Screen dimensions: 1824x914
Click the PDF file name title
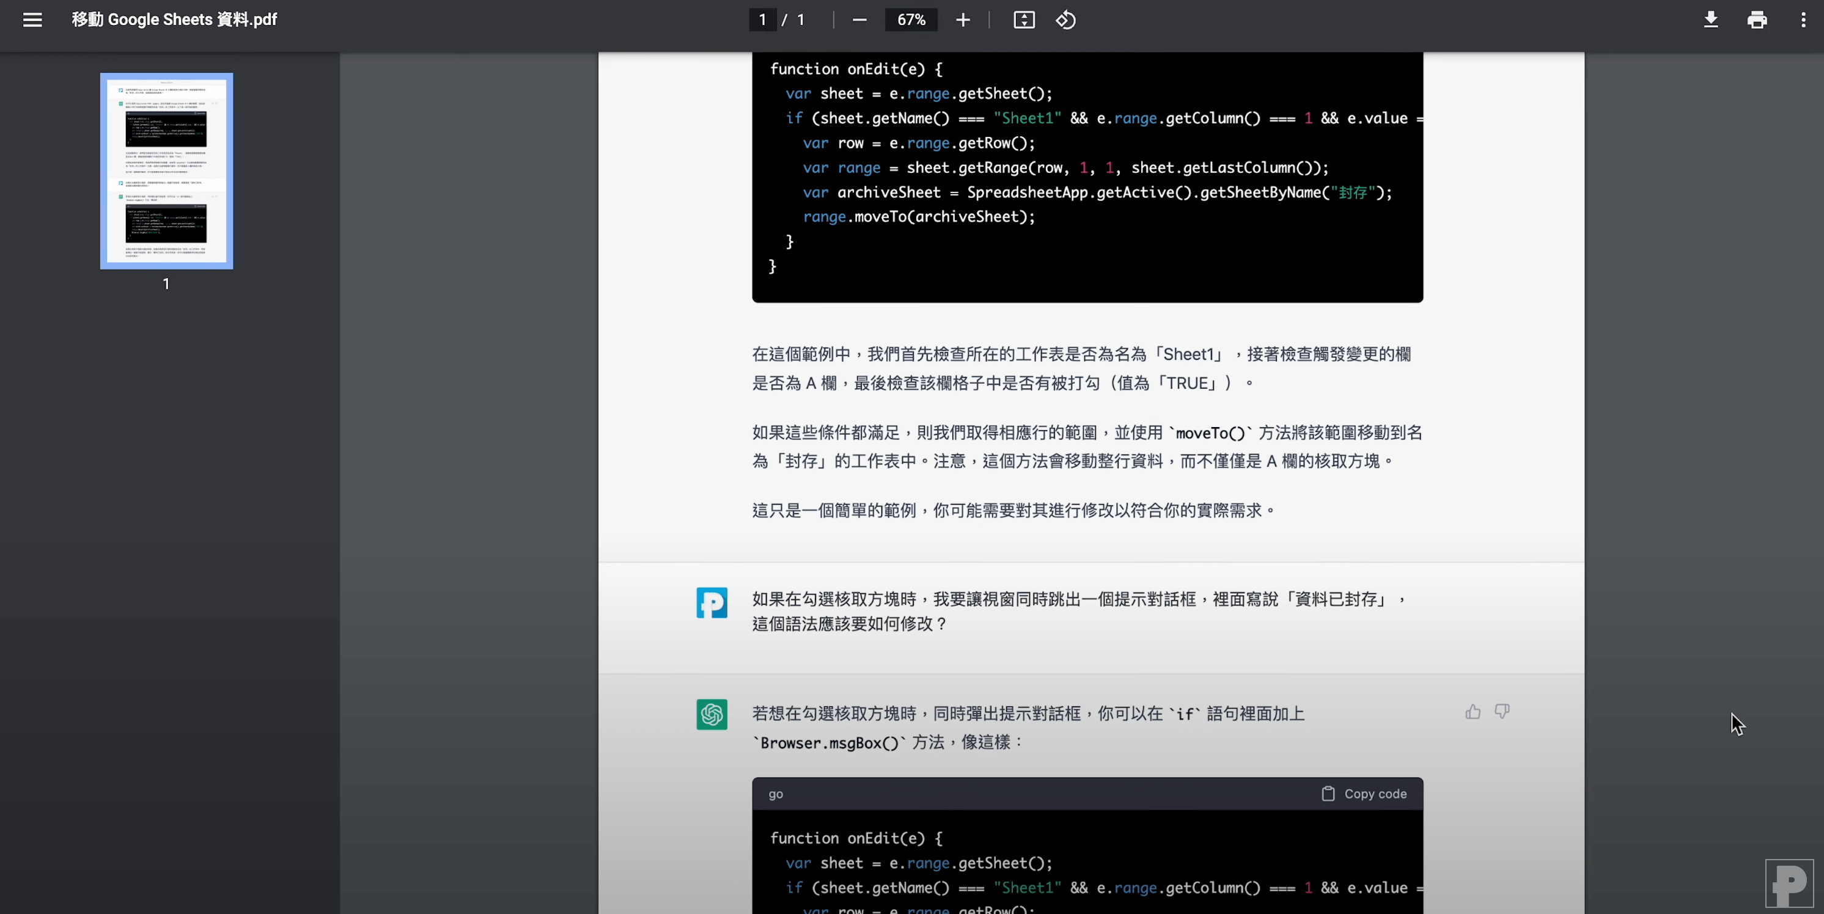[x=174, y=20]
